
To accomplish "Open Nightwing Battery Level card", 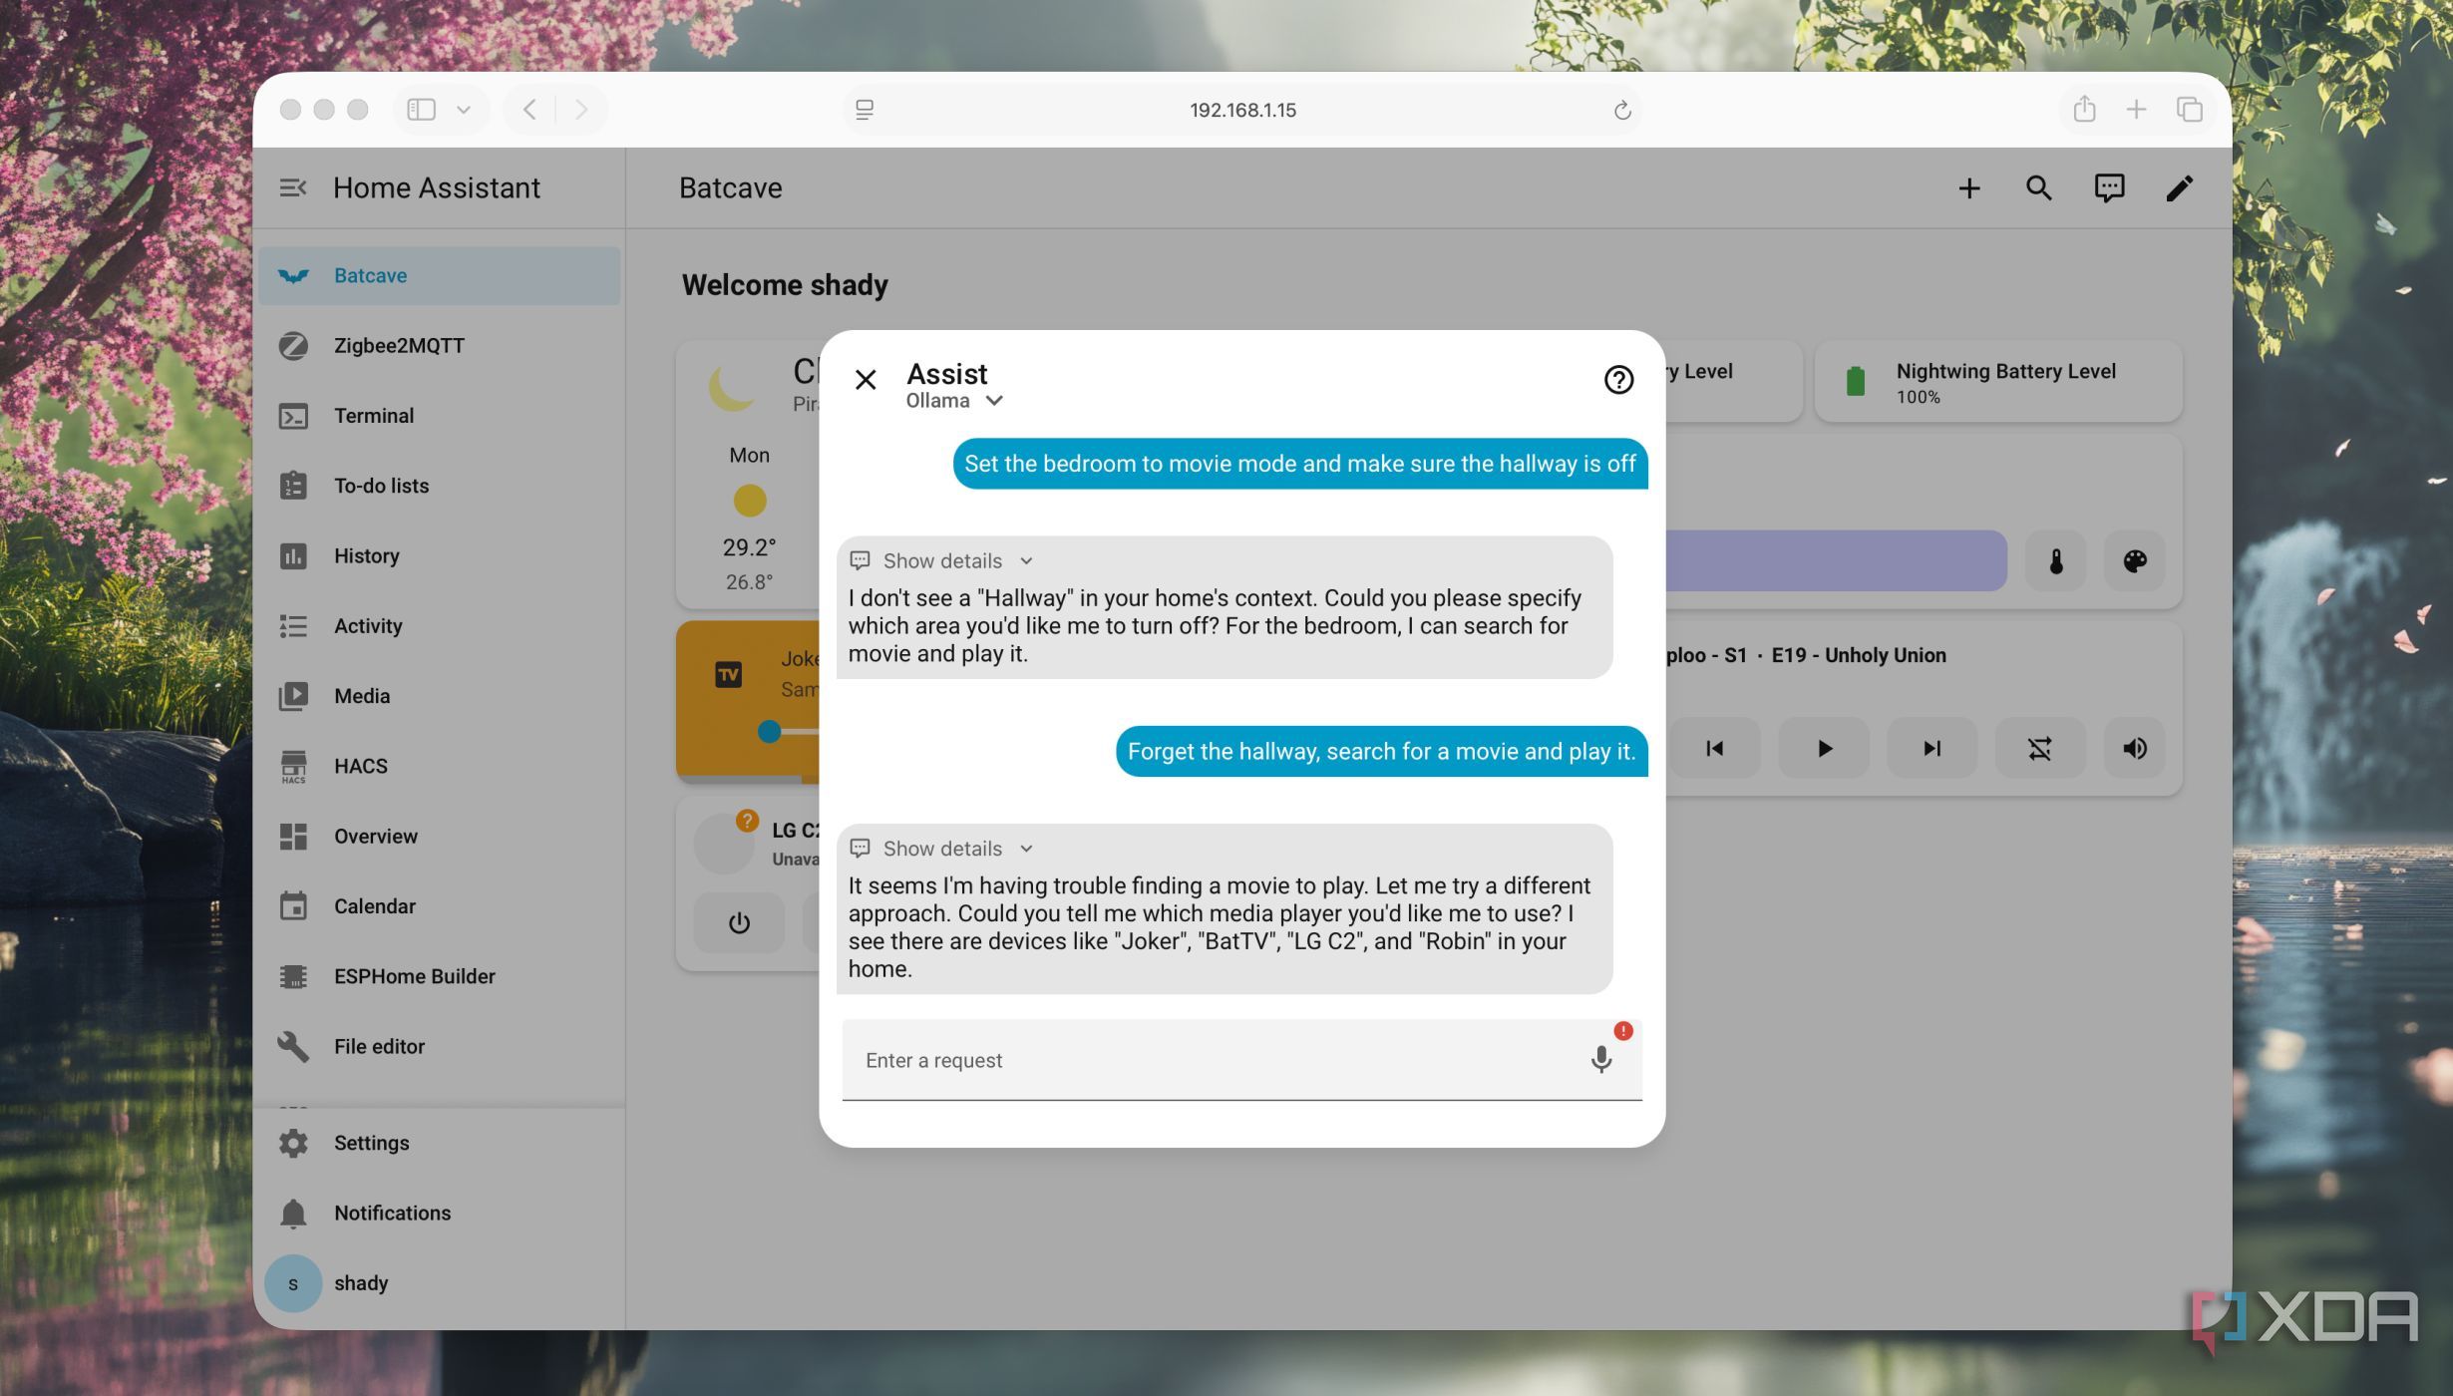I will pyautogui.click(x=1998, y=382).
